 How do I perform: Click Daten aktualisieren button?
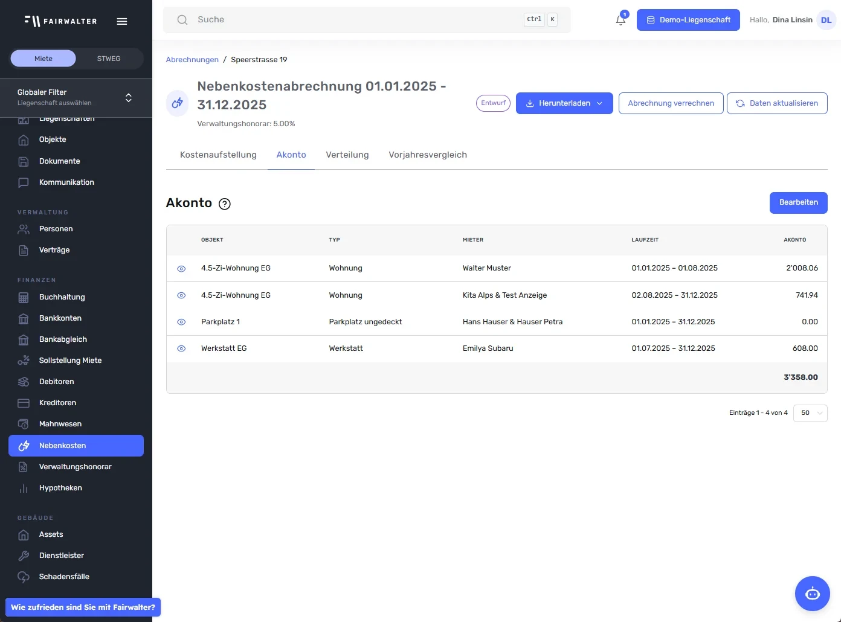tap(777, 103)
